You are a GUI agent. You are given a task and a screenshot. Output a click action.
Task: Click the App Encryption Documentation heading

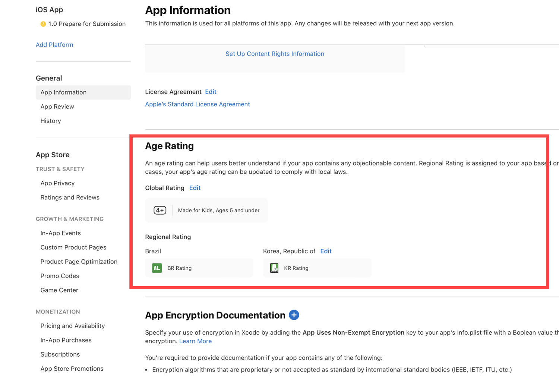pos(215,315)
